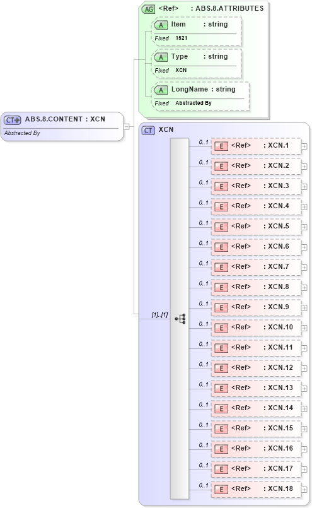
Task: Click the E icon of XCN.13
Action: (221, 389)
